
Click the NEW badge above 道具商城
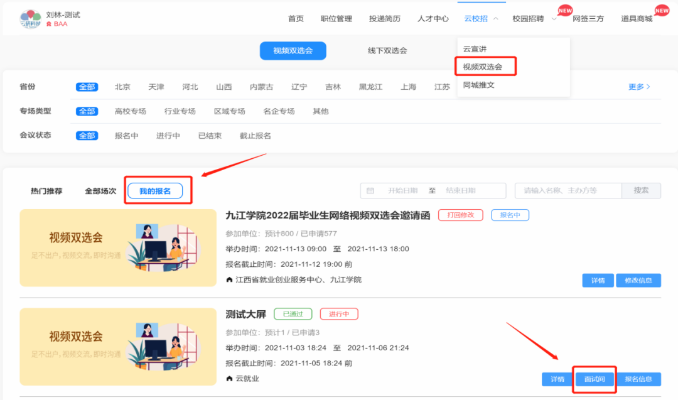point(662,10)
